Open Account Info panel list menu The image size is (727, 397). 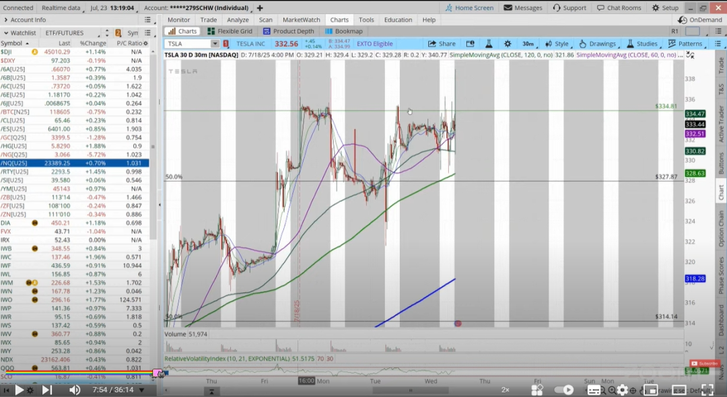(x=147, y=20)
